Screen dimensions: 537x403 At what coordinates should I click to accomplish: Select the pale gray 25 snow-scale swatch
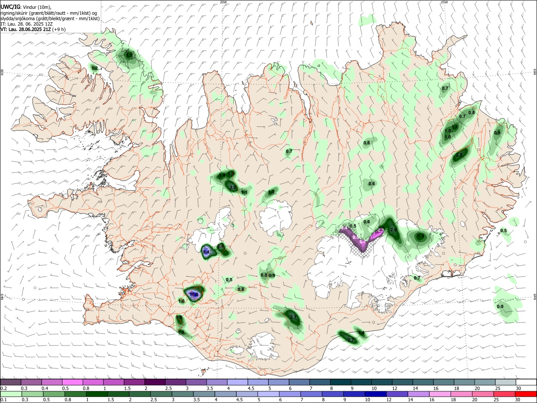[506, 382]
